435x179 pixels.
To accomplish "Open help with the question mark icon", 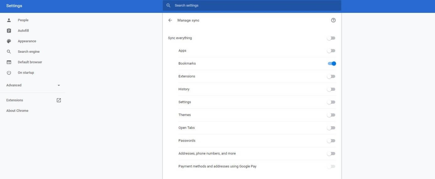I will (x=333, y=20).
